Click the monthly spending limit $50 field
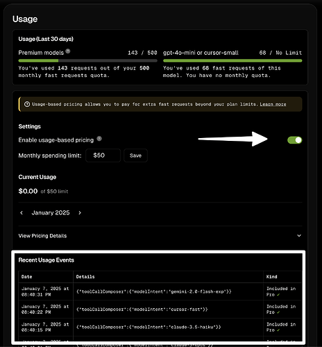 [x=103, y=155]
